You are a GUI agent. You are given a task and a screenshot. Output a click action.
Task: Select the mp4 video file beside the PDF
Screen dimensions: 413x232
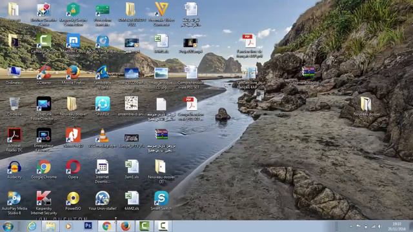click(190, 43)
